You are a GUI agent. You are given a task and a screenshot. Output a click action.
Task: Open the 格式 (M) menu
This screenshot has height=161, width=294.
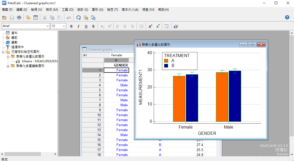coord(52,10)
